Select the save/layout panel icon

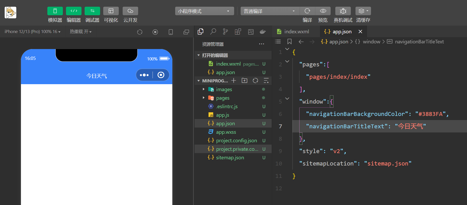coord(251,31)
